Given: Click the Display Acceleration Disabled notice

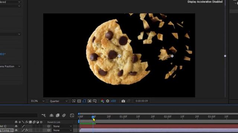Looking at the screenshot, I should click(x=205, y=2).
